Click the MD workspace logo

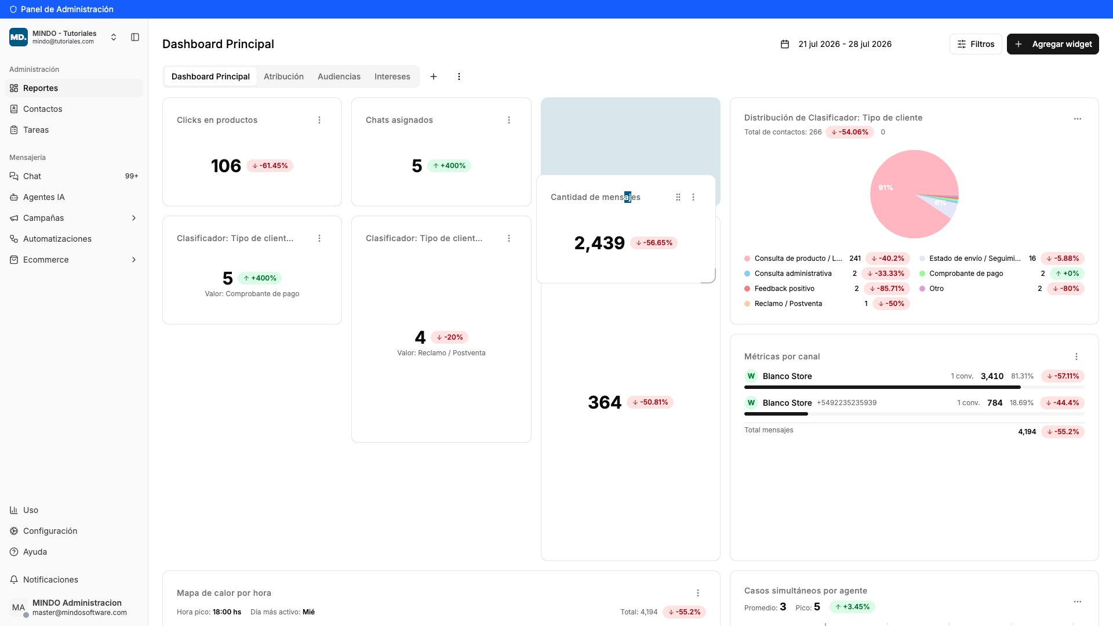[x=19, y=37]
